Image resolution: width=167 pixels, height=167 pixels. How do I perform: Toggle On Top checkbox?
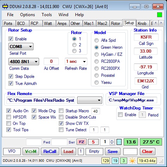tap(8, 123)
